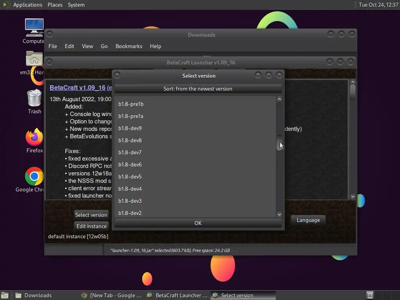Open File menu in Downloads window
This screenshot has height=300, width=400.
53,46
